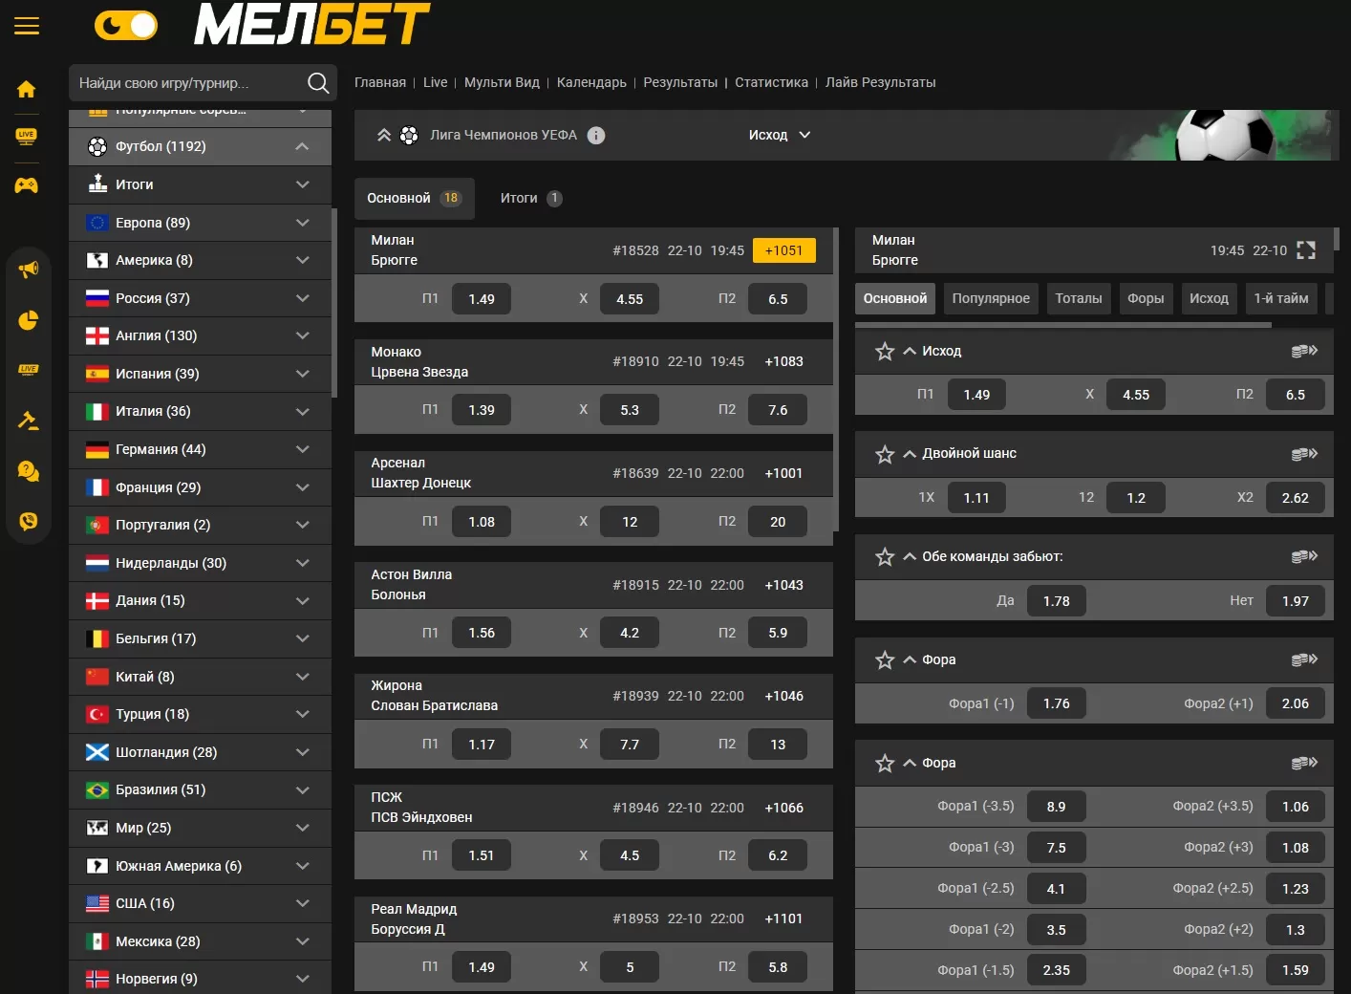The image size is (1351, 994).
Task: Open promotions via the megaphone icon
Action: (x=29, y=270)
